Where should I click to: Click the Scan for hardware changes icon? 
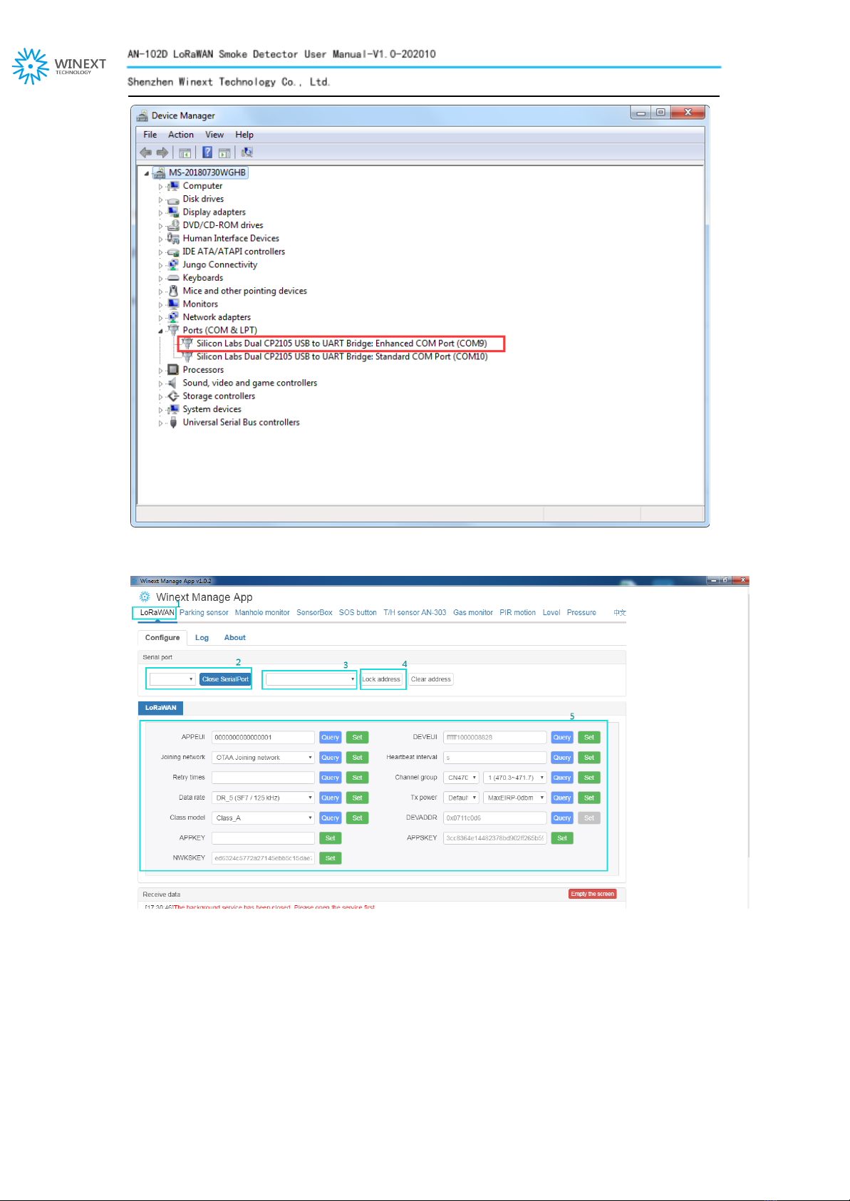(247, 153)
